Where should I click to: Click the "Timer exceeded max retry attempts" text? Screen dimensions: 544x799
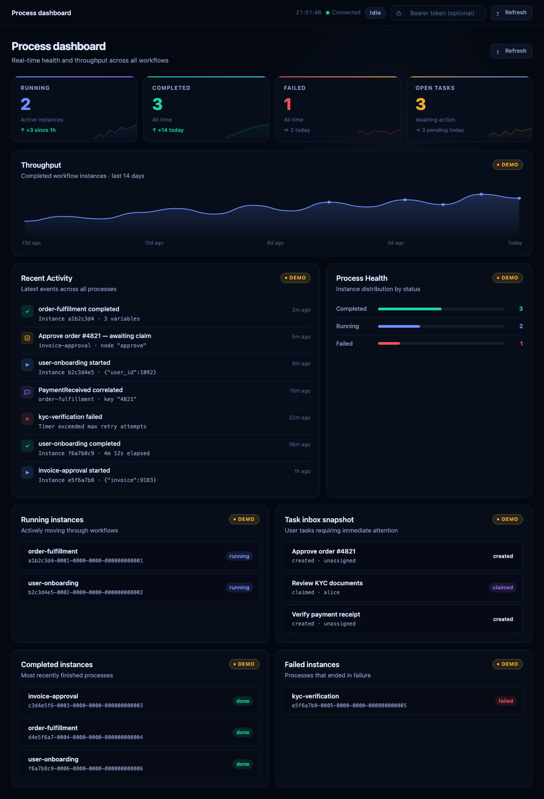click(93, 427)
